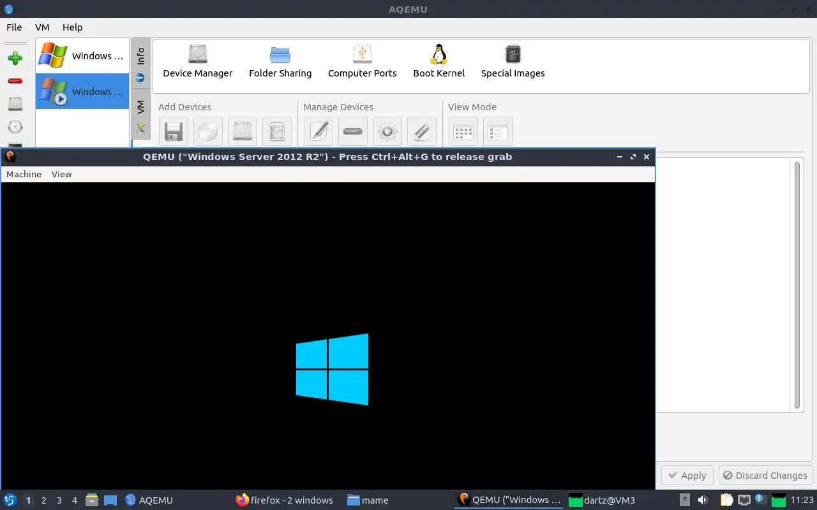Click the Apply button
The height and width of the screenshot is (510, 817).
point(687,476)
